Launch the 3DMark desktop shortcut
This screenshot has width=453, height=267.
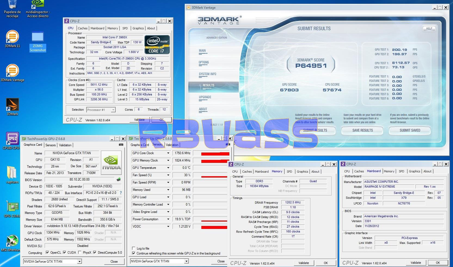12,107
